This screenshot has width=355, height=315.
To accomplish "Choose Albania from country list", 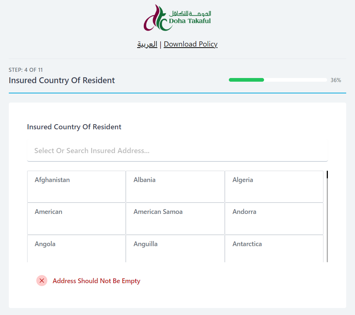I will pyautogui.click(x=175, y=186).
